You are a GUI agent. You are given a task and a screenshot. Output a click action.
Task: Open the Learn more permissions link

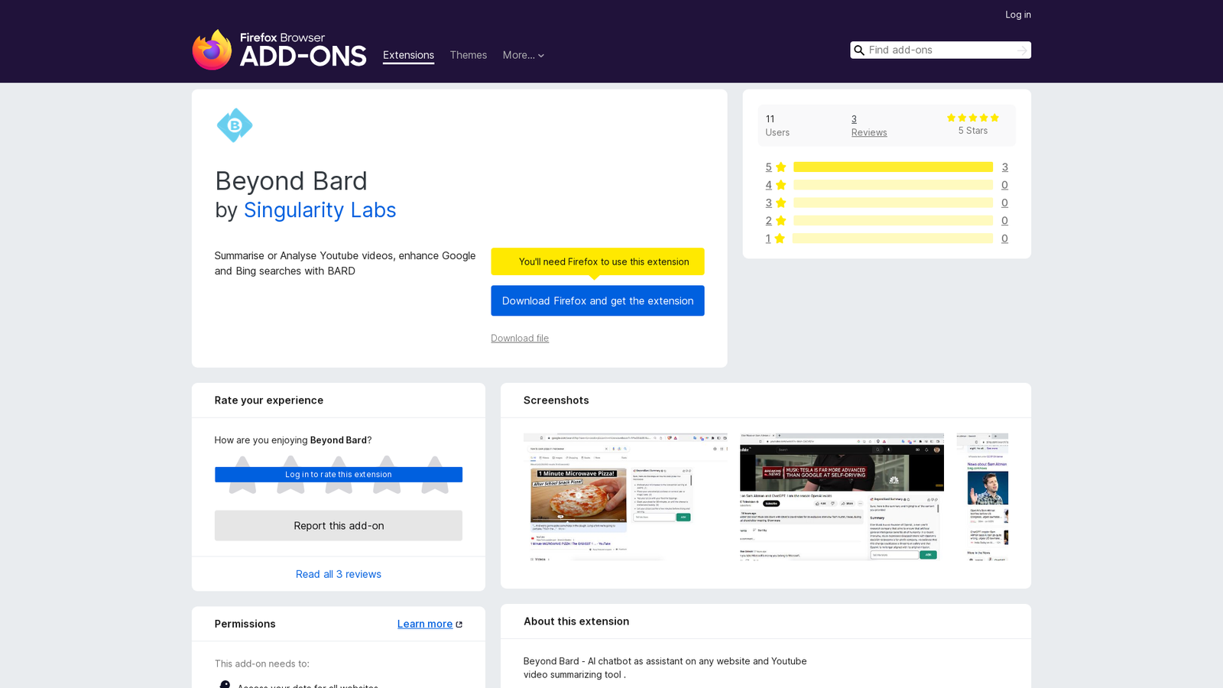pos(425,624)
